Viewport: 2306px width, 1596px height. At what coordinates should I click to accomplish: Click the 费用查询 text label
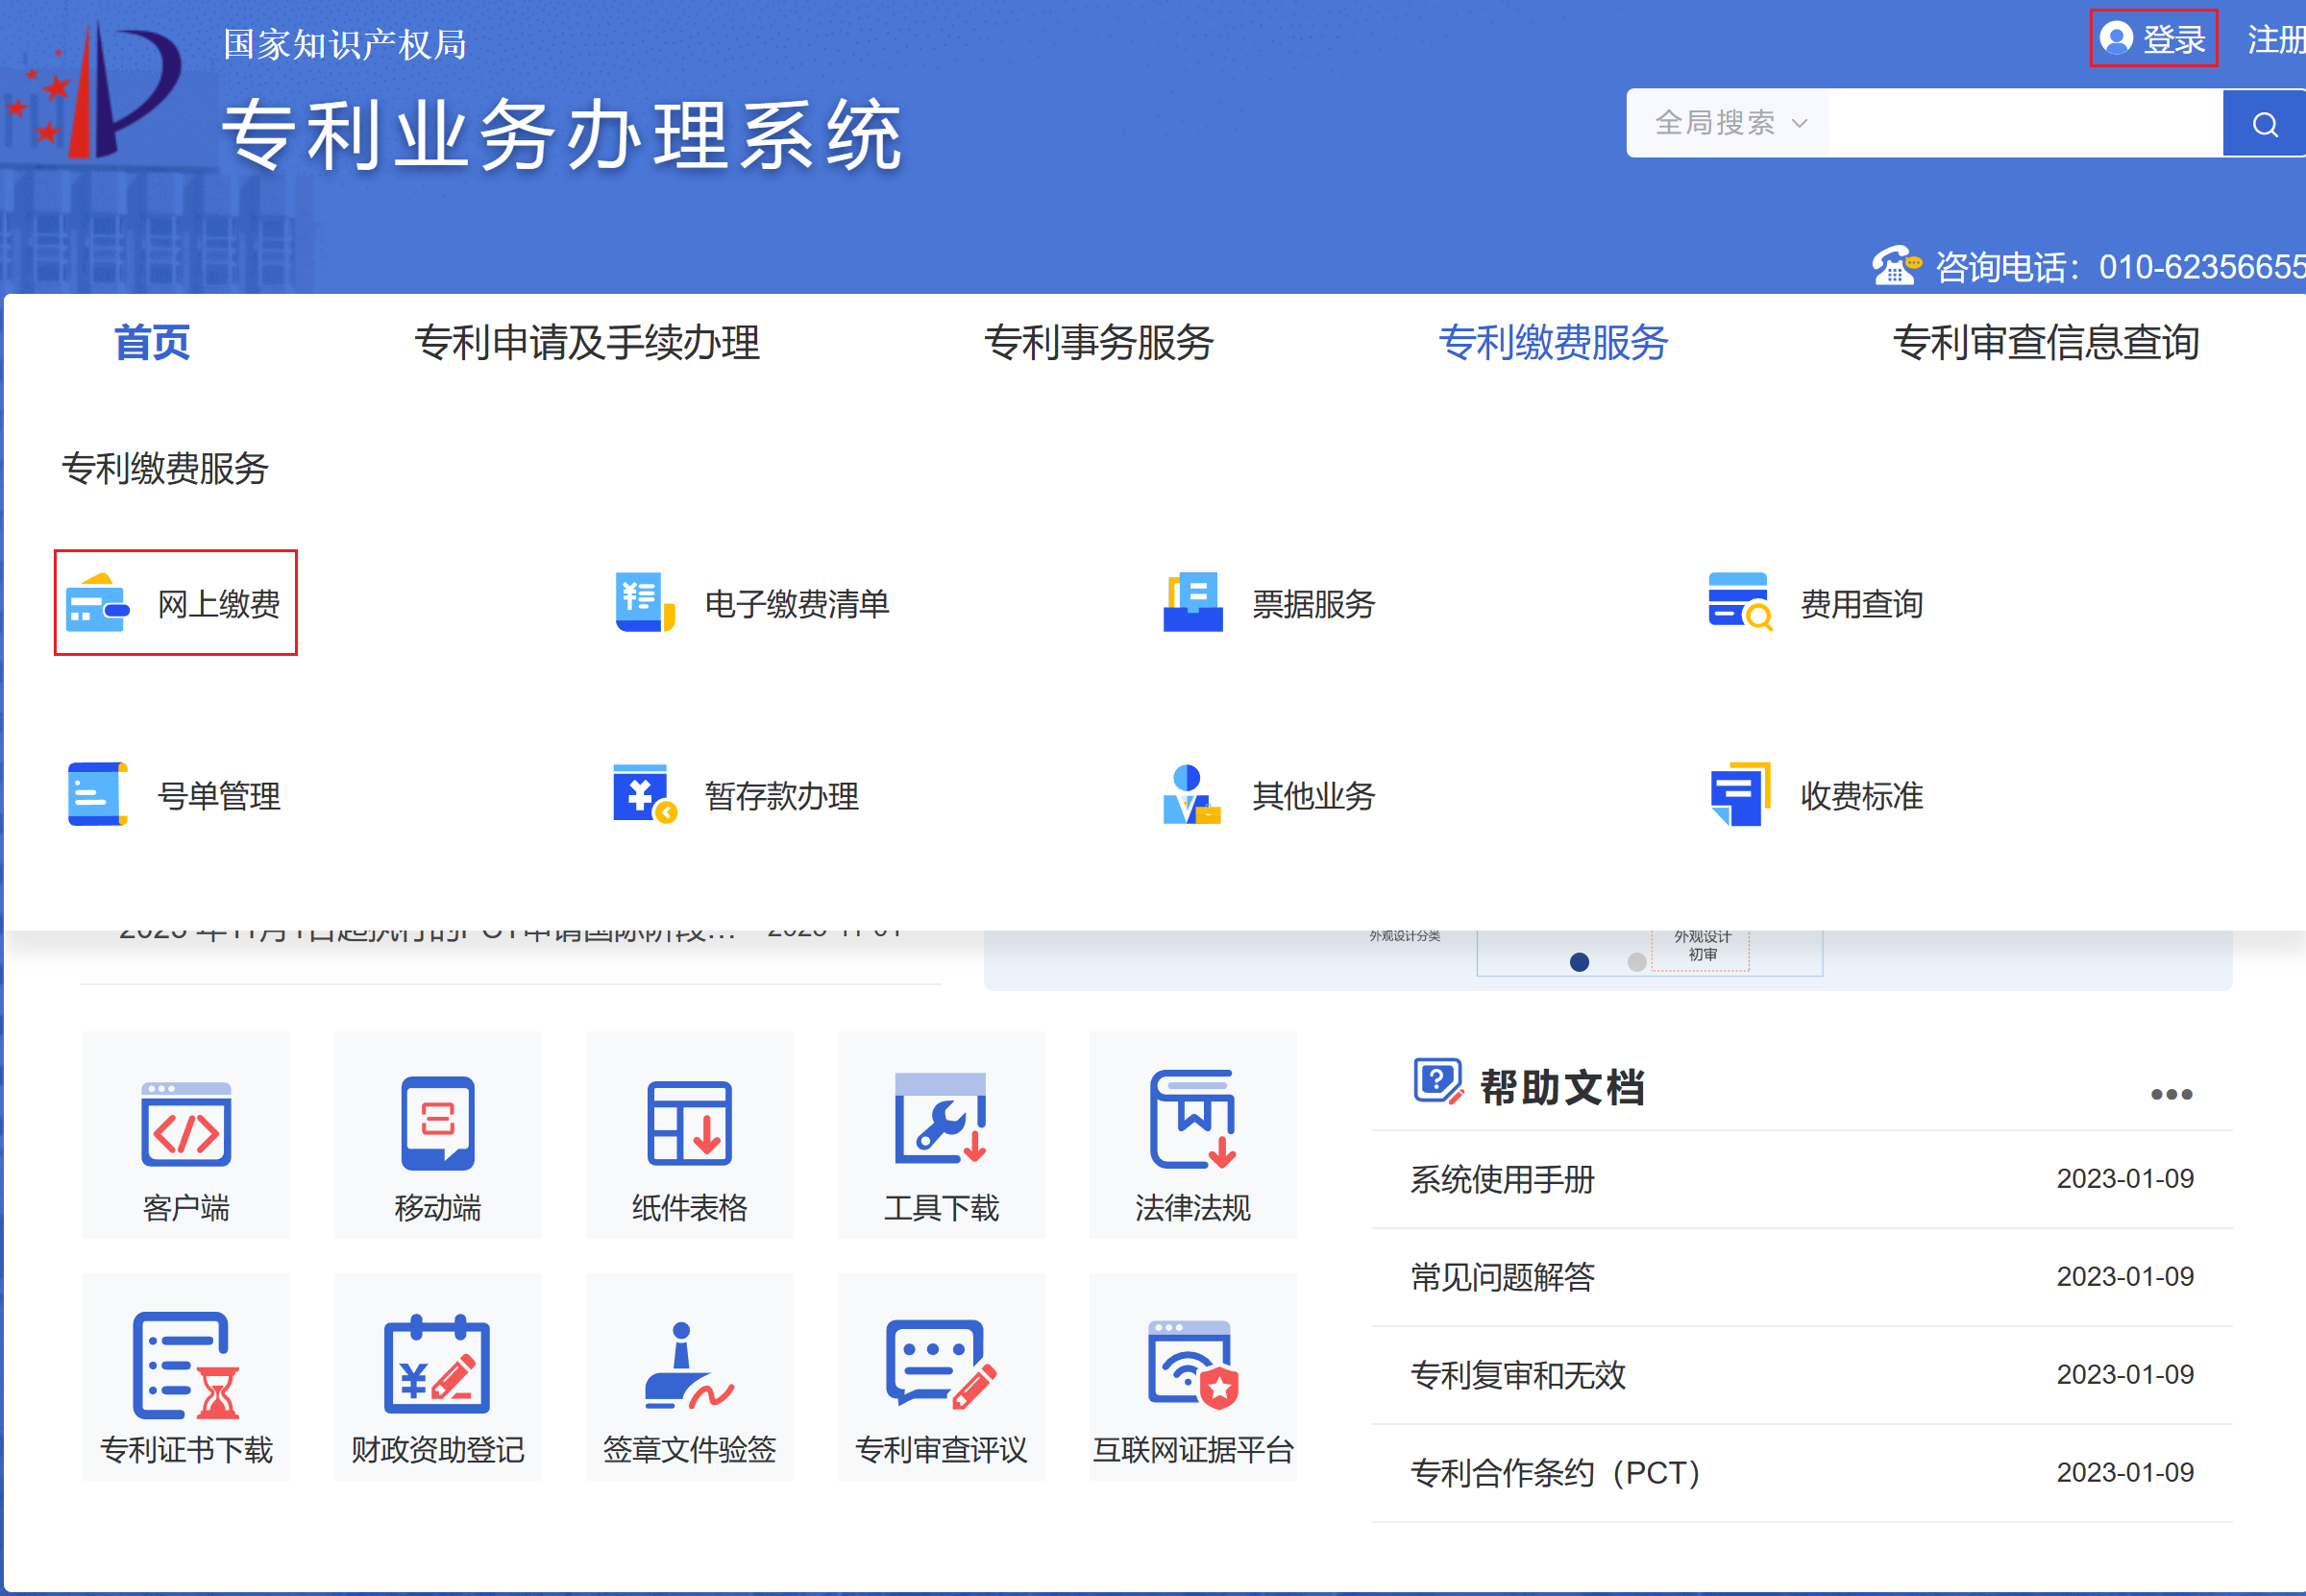pos(1862,603)
